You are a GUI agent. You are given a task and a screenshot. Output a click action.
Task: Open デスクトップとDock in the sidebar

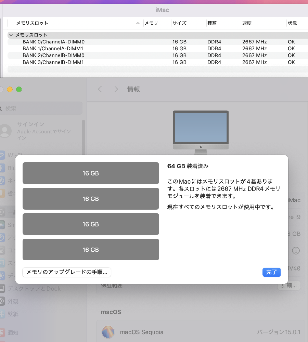click(x=34, y=288)
